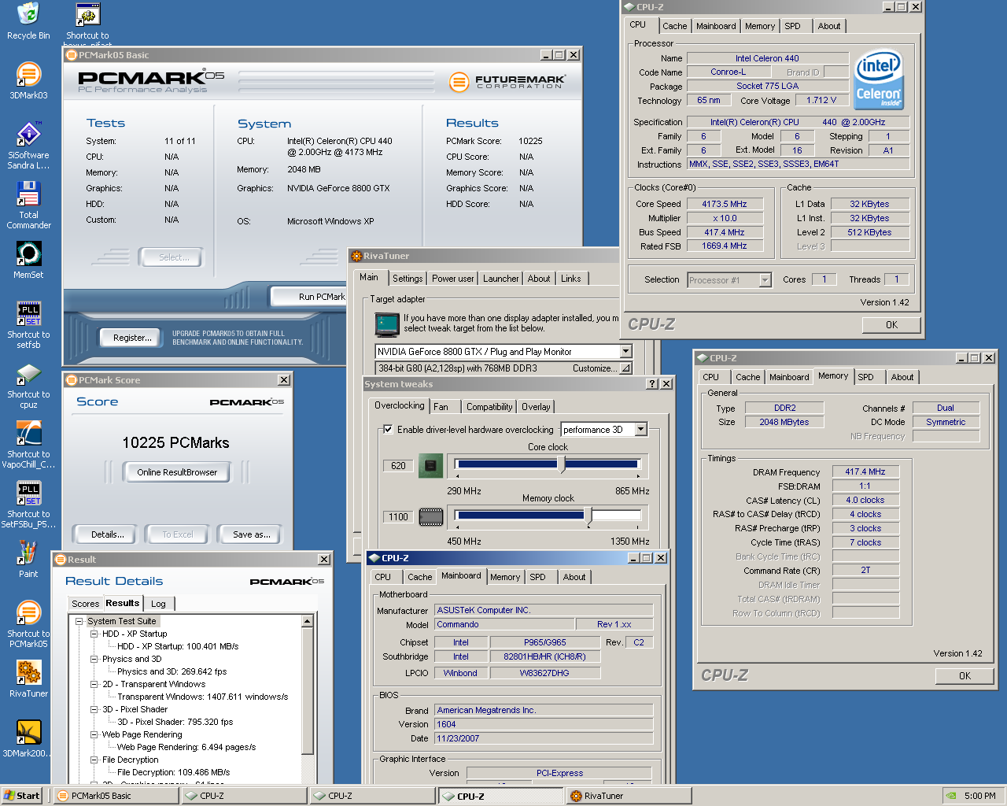Viewport: 1007px width, 806px height.
Task: Click Save as... in PCMark Score
Action: click(252, 534)
